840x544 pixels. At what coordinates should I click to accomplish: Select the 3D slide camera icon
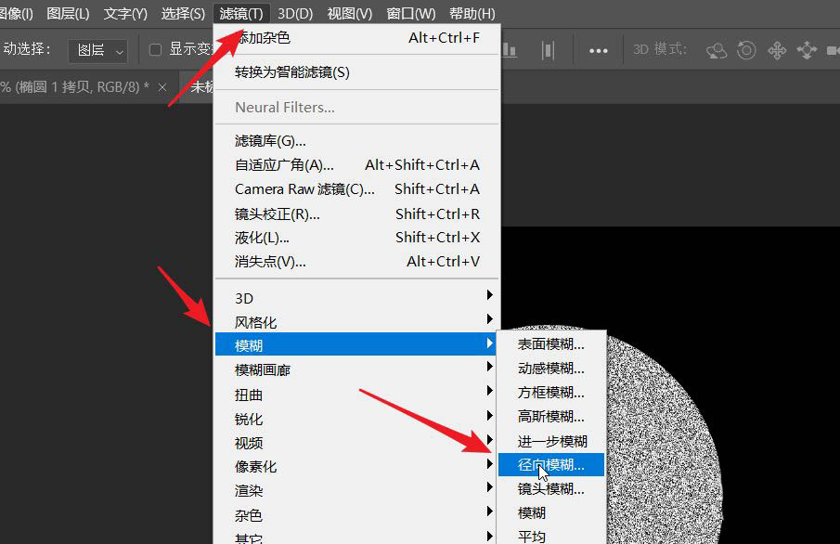tap(807, 50)
